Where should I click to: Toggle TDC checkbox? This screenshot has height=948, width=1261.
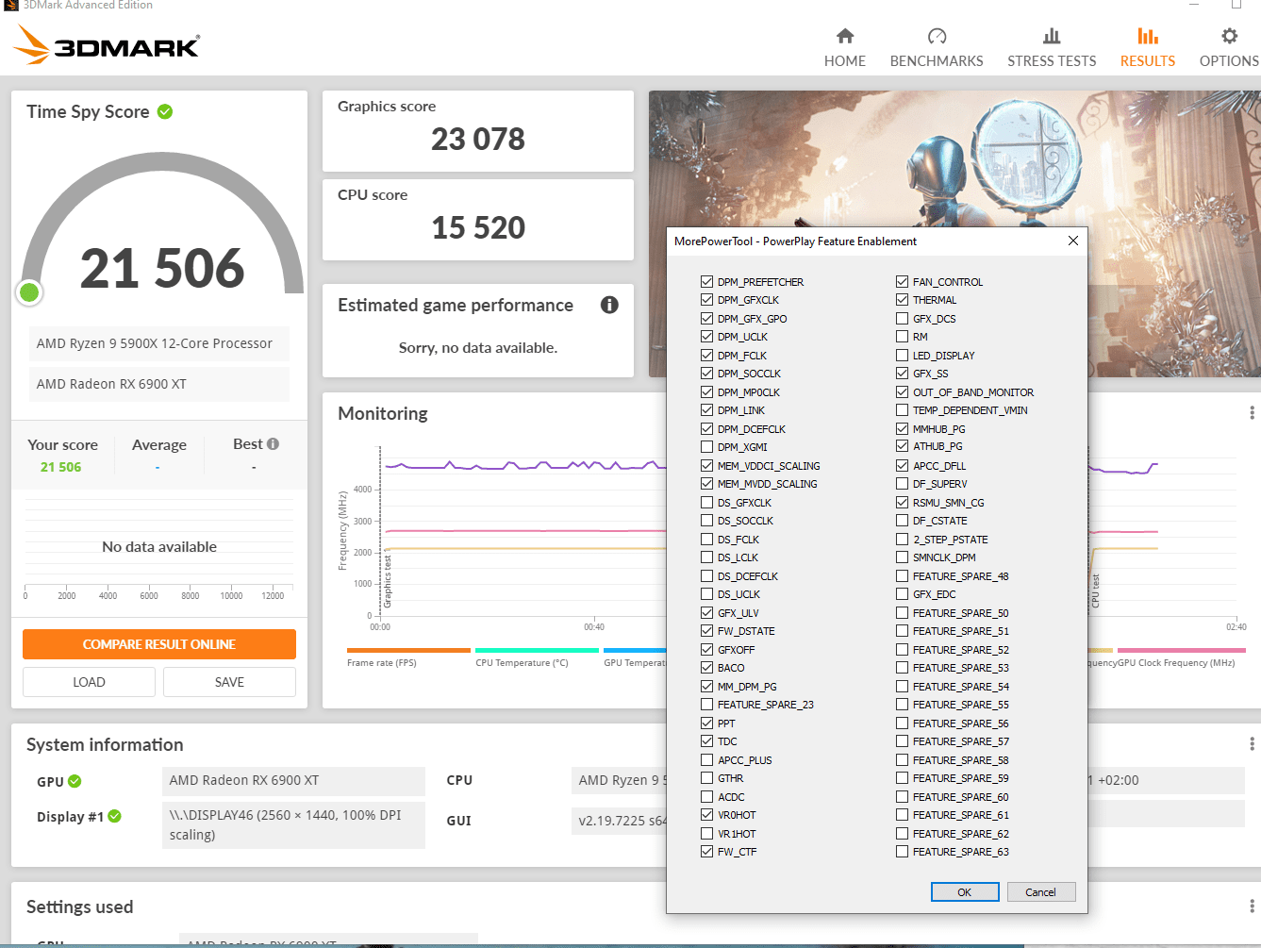tap(706, 741)
